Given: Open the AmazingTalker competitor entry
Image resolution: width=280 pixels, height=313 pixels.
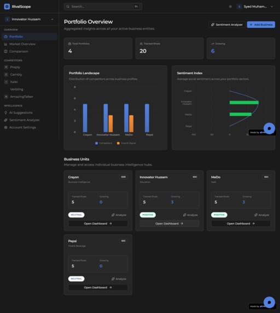Looking at the screenshot, I should 30,97.
